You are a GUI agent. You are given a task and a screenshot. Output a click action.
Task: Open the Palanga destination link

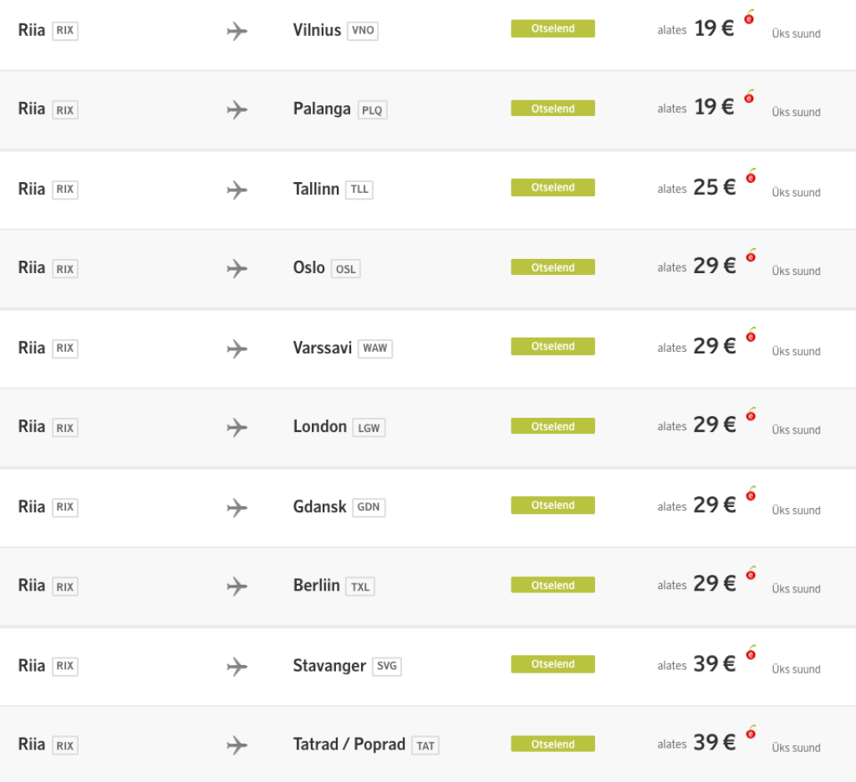pos(322,109)
